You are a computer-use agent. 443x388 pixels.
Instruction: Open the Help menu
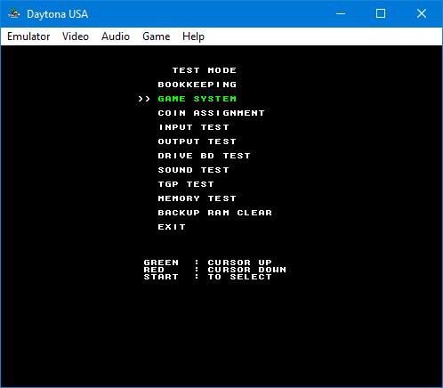(193, 36)
